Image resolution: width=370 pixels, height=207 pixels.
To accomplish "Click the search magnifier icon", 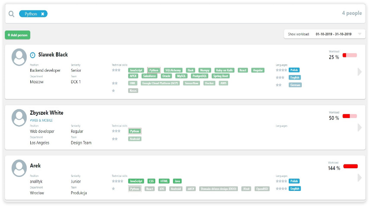I will [11, 14].
